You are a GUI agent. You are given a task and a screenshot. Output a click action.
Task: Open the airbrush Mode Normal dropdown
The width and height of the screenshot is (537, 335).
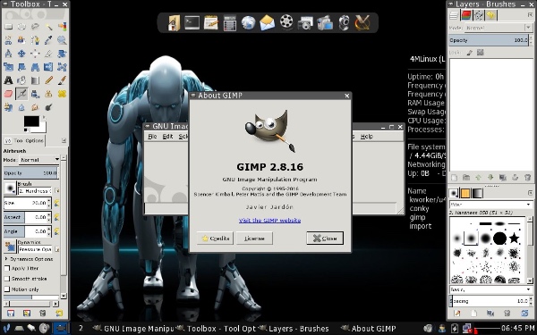[x=39, y=160]
